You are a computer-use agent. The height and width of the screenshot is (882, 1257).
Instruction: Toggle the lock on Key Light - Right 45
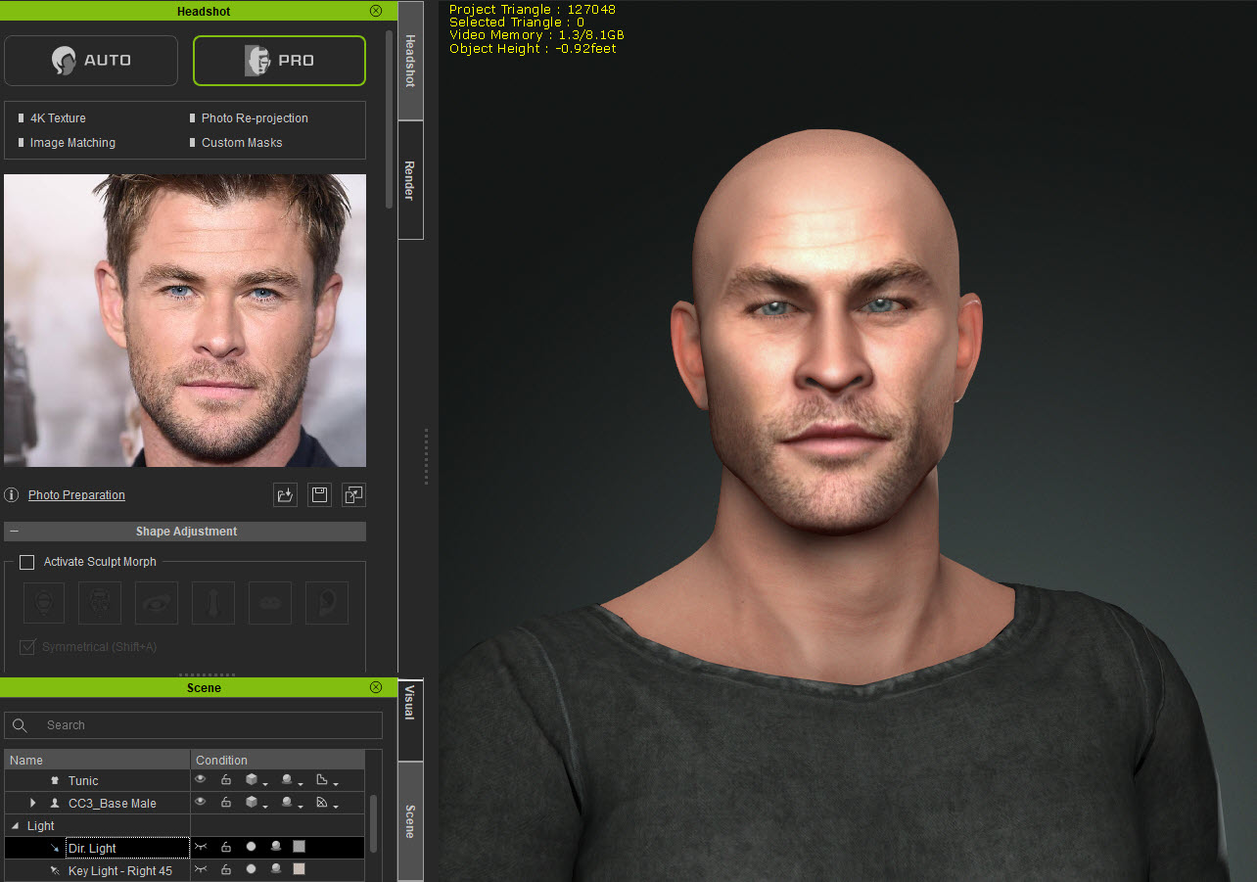point(226,869)
